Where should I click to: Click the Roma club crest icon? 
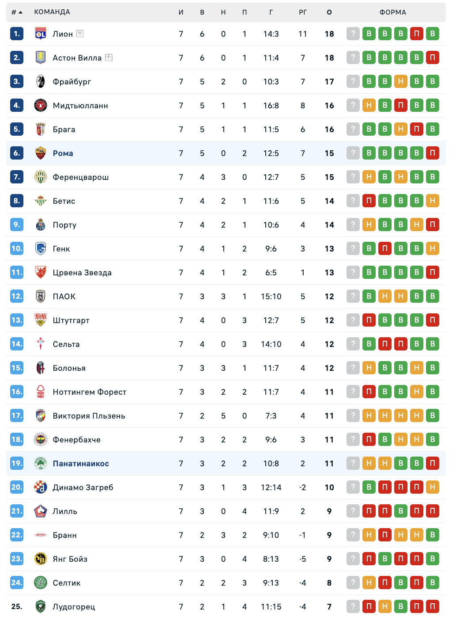(41, 153)
